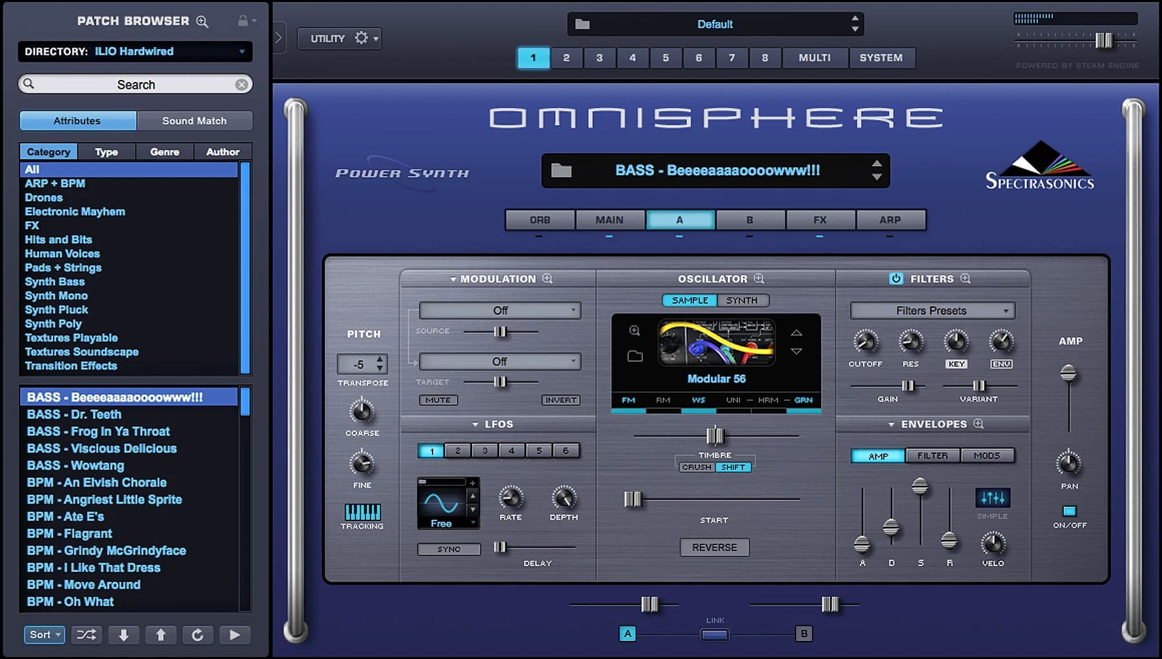Viewport: 1162px width, 659px height.
Task: Open the modulation Source dropdown showing Off
Action: 498,310
